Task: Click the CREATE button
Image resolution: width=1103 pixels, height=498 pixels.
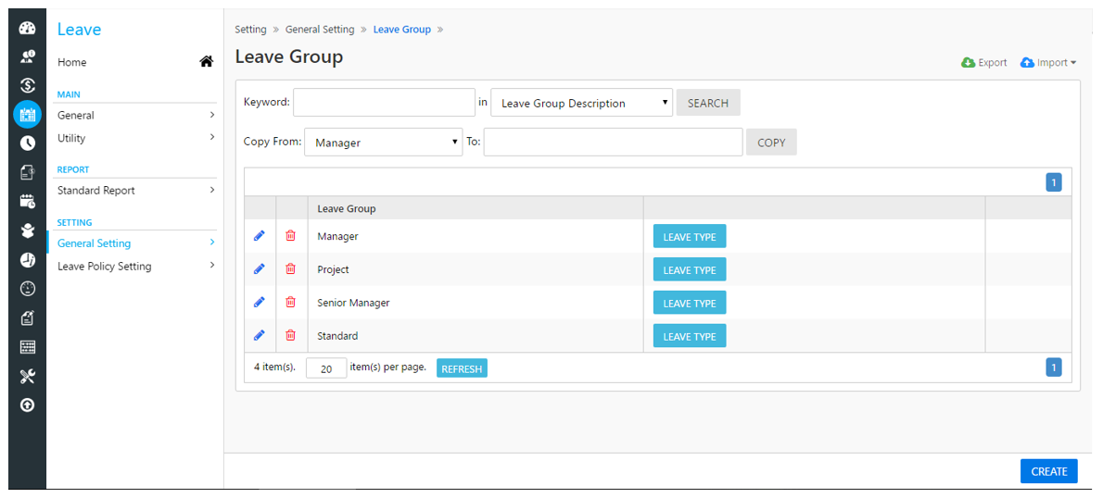Action: coord(1049,471)
